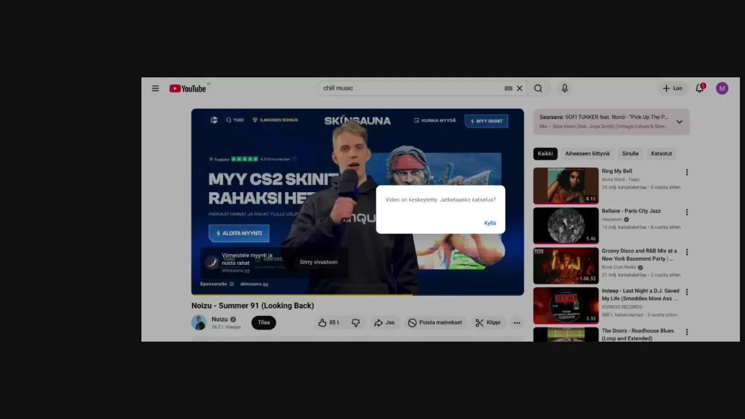745x419 pixels.
Task: Open more options for Indeep video
Action: (687, 292)
